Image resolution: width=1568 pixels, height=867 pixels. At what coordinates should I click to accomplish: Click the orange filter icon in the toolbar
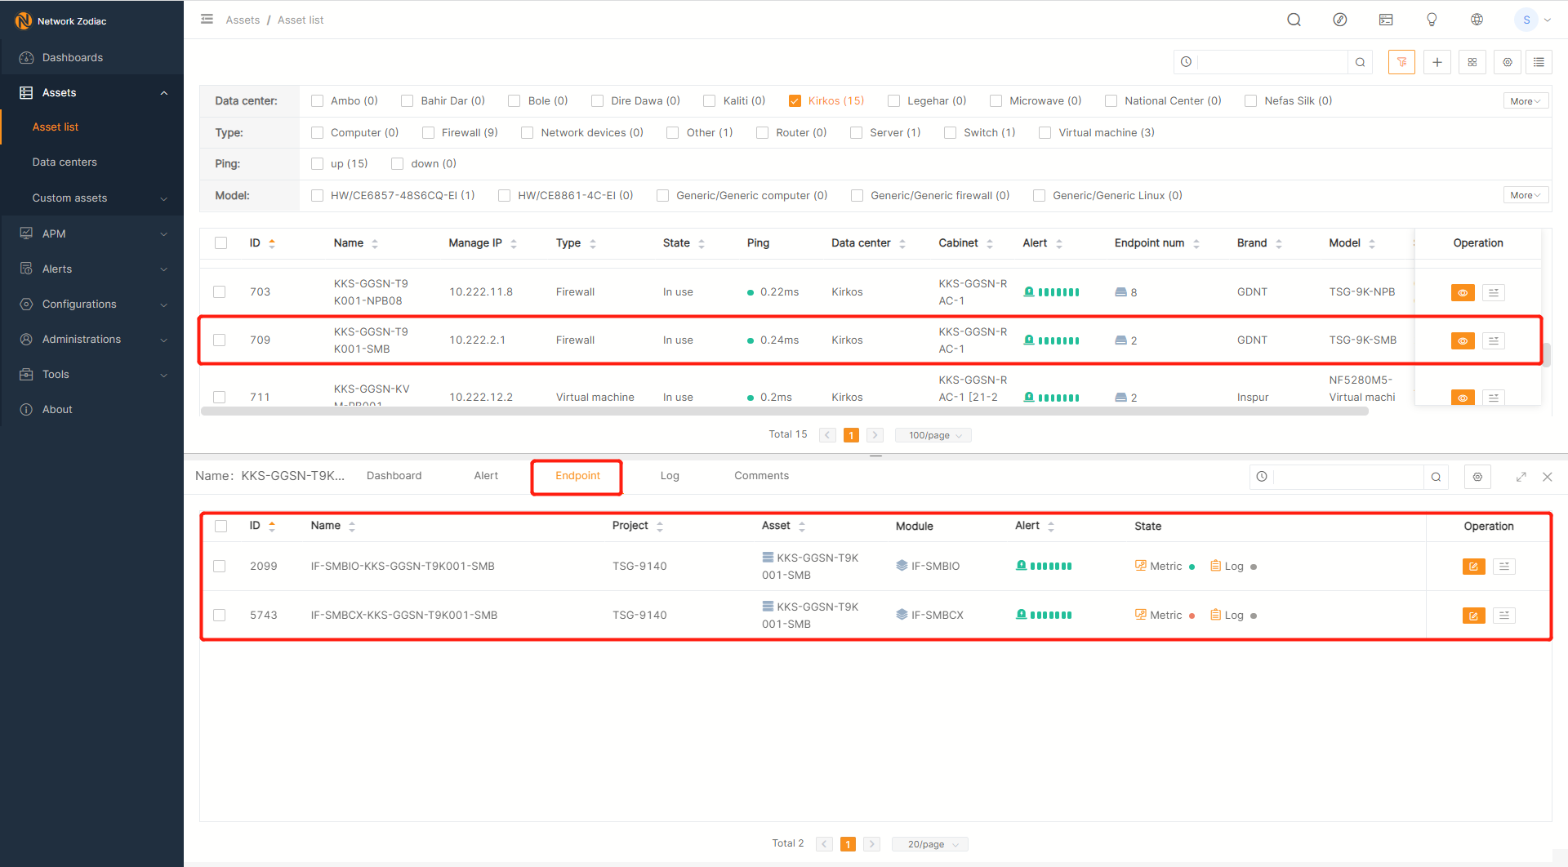(x=1401, y=62)
